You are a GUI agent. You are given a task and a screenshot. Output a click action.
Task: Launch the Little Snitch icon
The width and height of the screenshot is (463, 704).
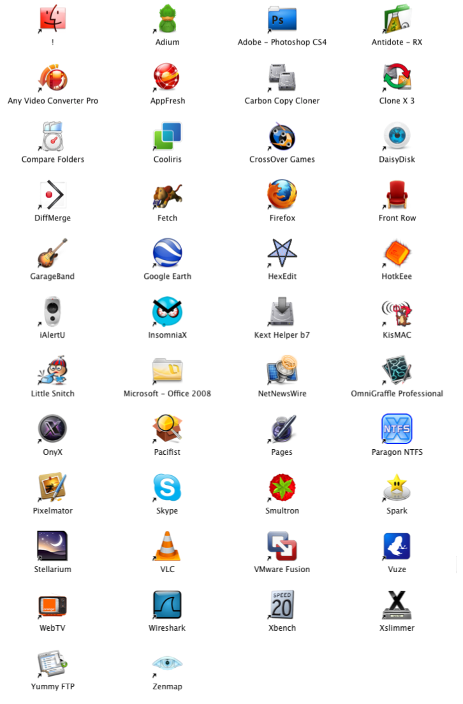[52, 370]
